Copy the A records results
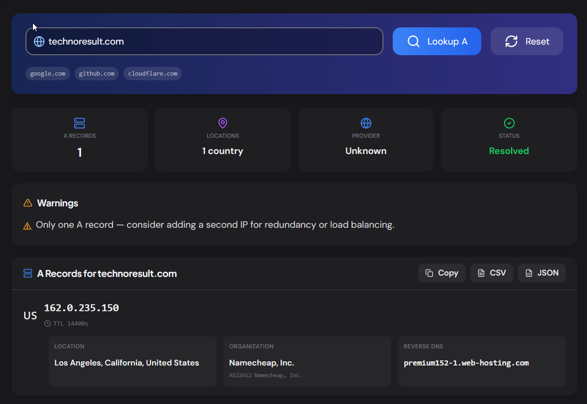 point(442,273)
